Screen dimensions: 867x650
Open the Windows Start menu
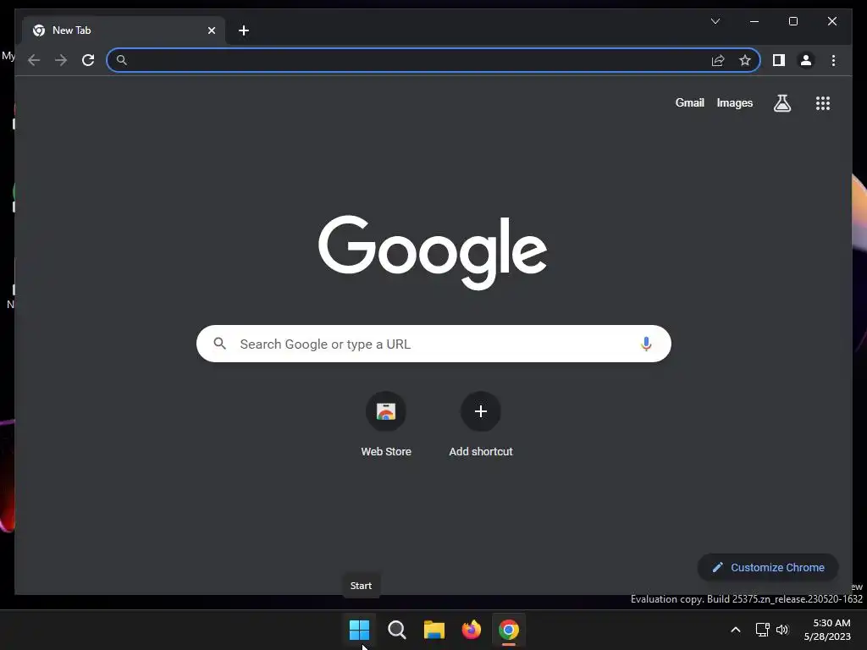tap(359, 630)
